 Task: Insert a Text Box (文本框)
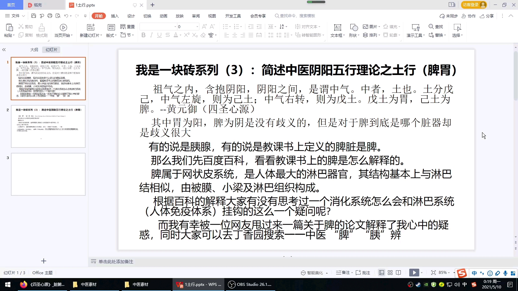point(337,31)
